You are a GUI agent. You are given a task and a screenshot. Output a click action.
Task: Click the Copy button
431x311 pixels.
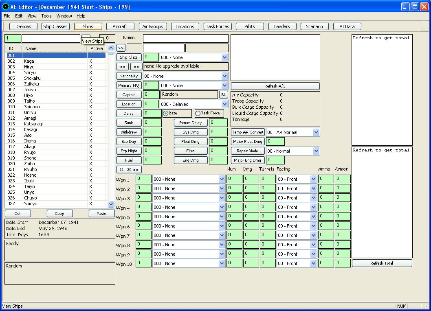[x=59, y=213]
